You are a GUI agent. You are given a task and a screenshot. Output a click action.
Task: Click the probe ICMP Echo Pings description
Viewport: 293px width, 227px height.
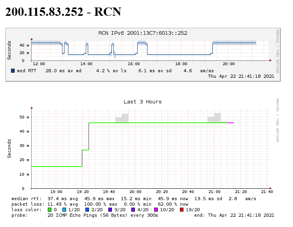(103, 215)
